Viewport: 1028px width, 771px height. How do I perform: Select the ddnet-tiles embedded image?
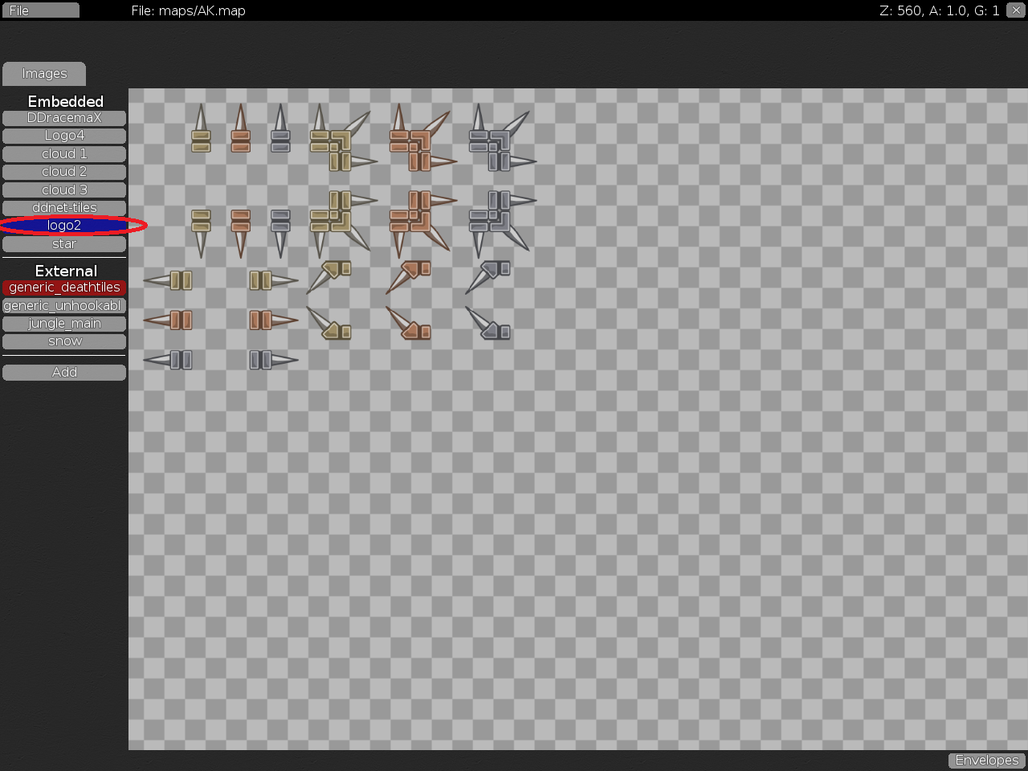point(64,208)
